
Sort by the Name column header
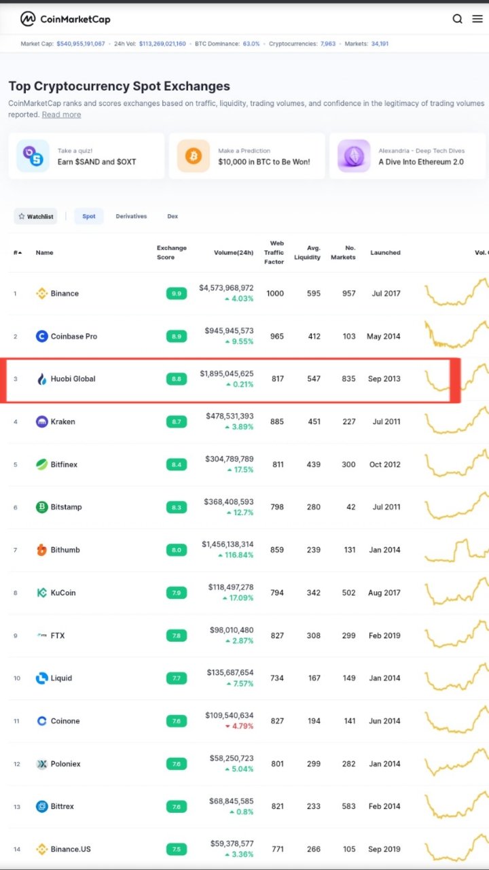click(44, 253)
